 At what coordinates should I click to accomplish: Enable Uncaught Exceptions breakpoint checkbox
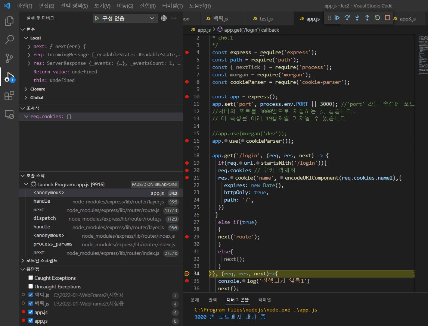(31, 287)
